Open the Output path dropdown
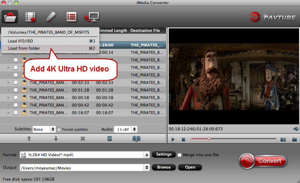The width and height of the screenshot is (300, 183). pyautogui.click(x=84, y=168)
